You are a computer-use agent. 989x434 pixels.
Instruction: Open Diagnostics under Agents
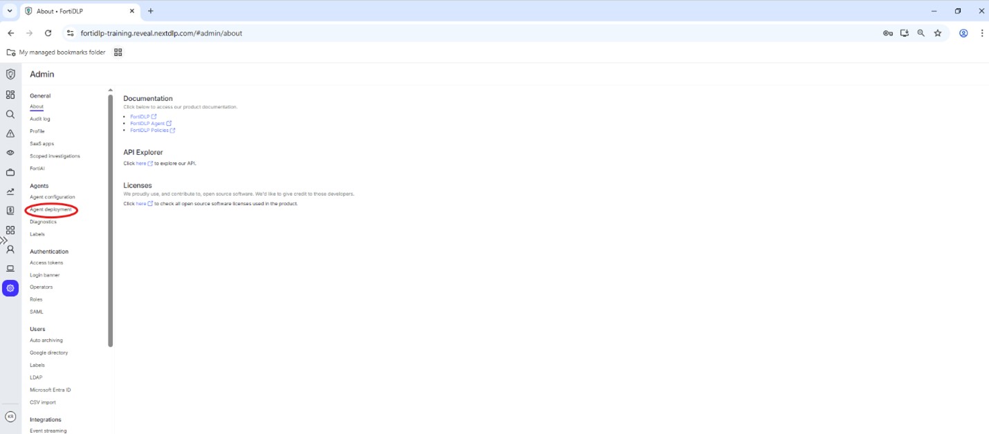[44, 222]
